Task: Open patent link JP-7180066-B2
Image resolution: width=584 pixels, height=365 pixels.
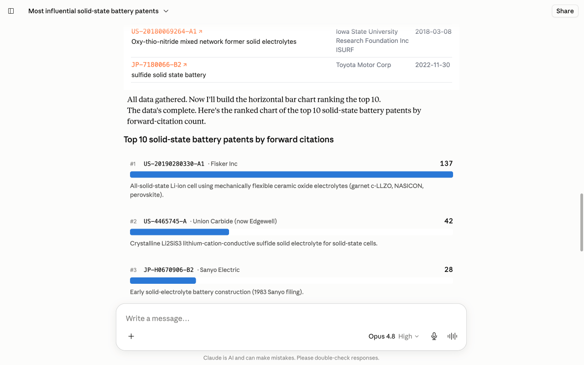Action: tap(156, 65)
